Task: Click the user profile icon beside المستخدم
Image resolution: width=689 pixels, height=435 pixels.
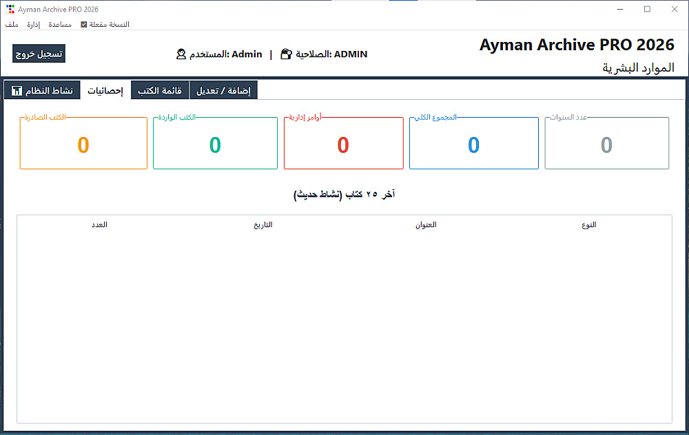Action: tap(181, 54)
